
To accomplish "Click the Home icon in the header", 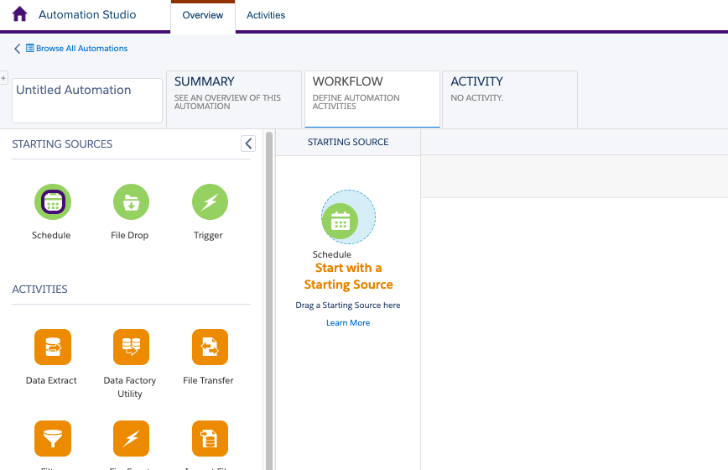I will (x=19, y=15).
